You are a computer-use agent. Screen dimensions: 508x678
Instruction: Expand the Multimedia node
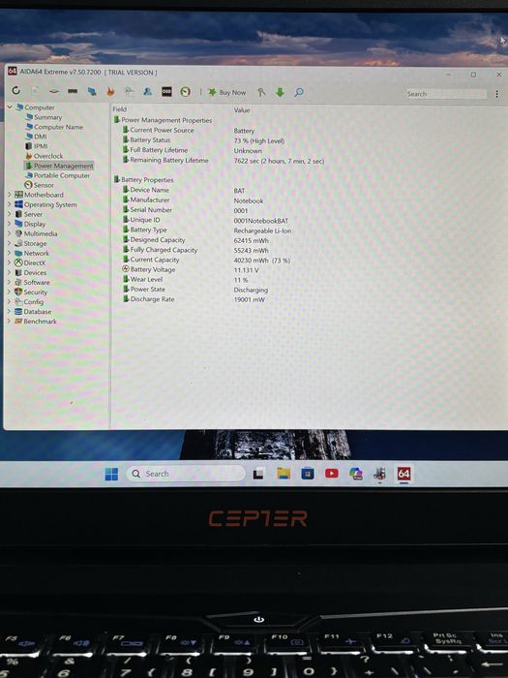pos(9,233)
